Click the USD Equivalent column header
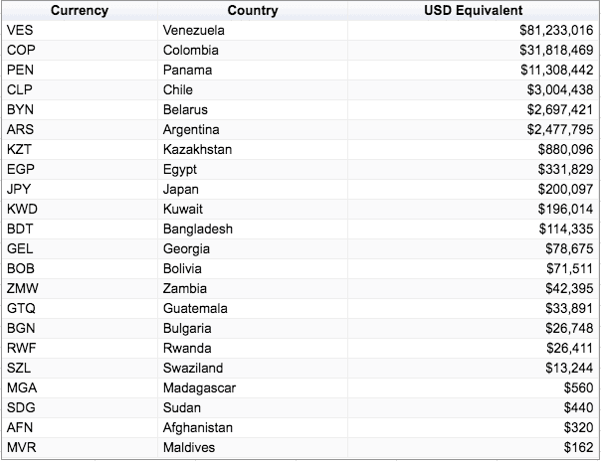 [x=473, y=11]
